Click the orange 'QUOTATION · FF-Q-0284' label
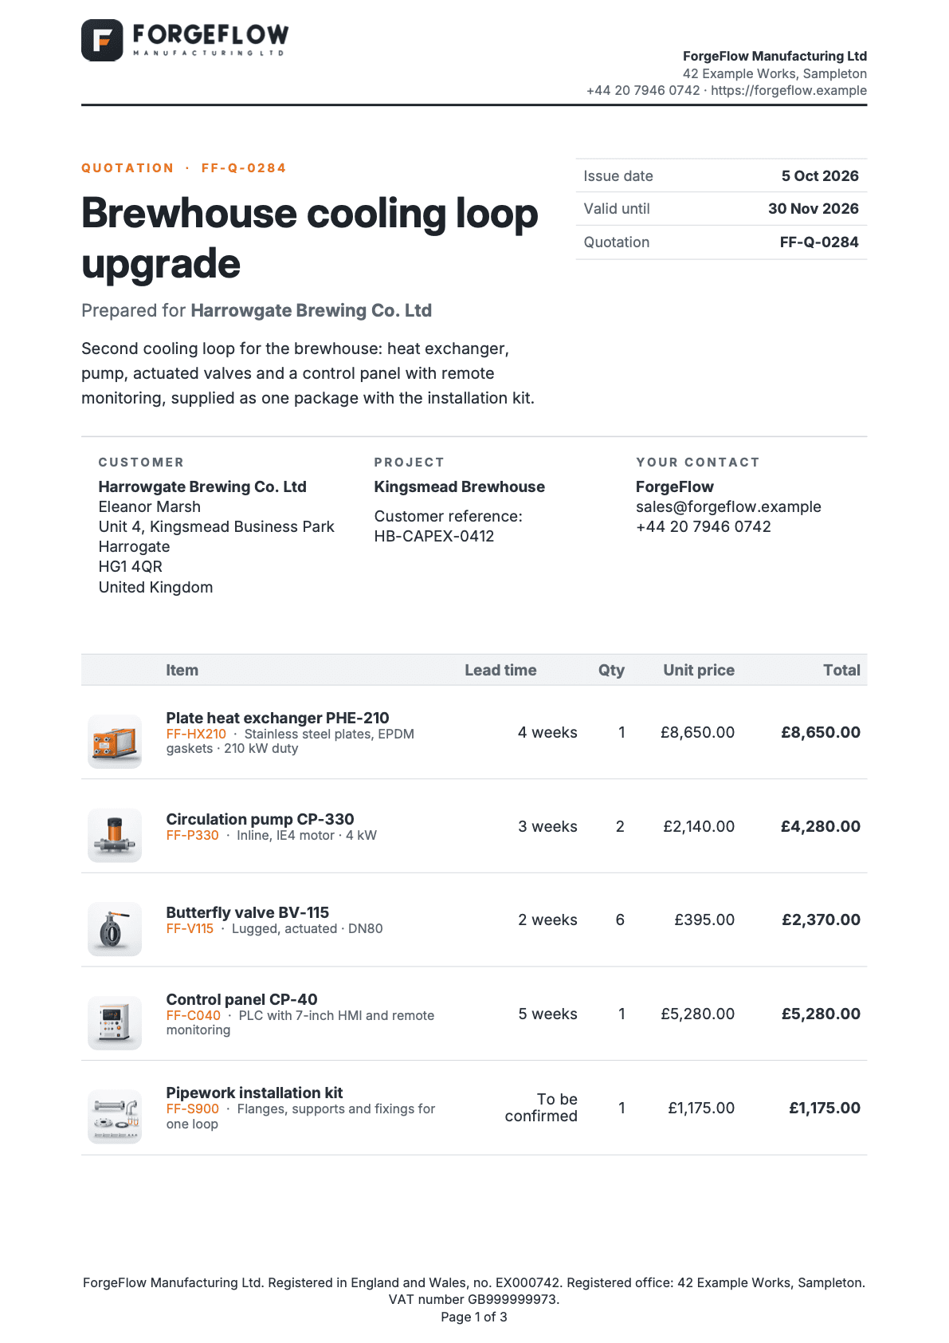949x1343 pixels. (184, 167)
